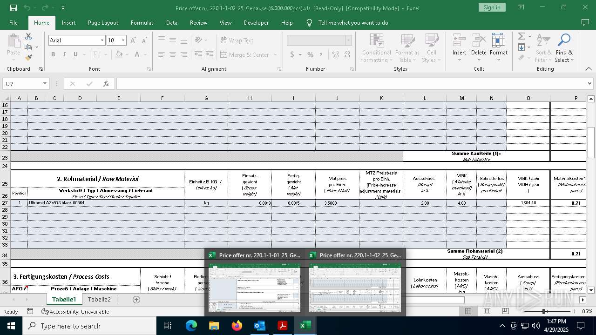Click Center alignment icon

pos(173,54)
